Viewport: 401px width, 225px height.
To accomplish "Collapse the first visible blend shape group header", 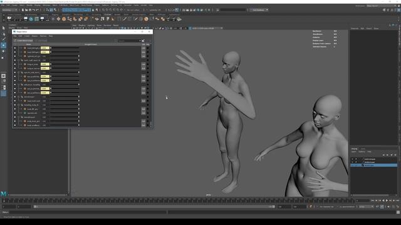I will 19,60.
